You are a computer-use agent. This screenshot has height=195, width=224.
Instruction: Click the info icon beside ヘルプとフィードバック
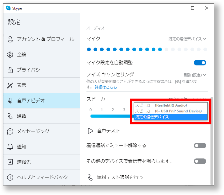[10, 177]
